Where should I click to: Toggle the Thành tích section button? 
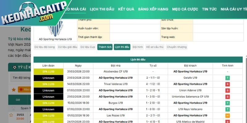tap(105, 47)
